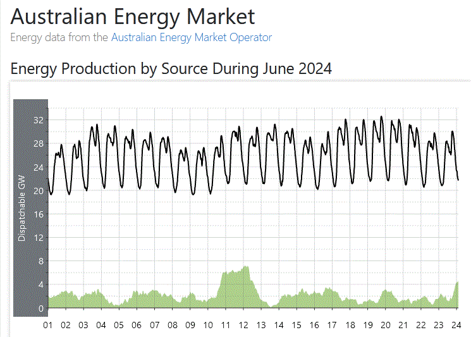Select the 18 date label on x-axis
Viewport: 471px width, 337px height.
pos(350,325)
